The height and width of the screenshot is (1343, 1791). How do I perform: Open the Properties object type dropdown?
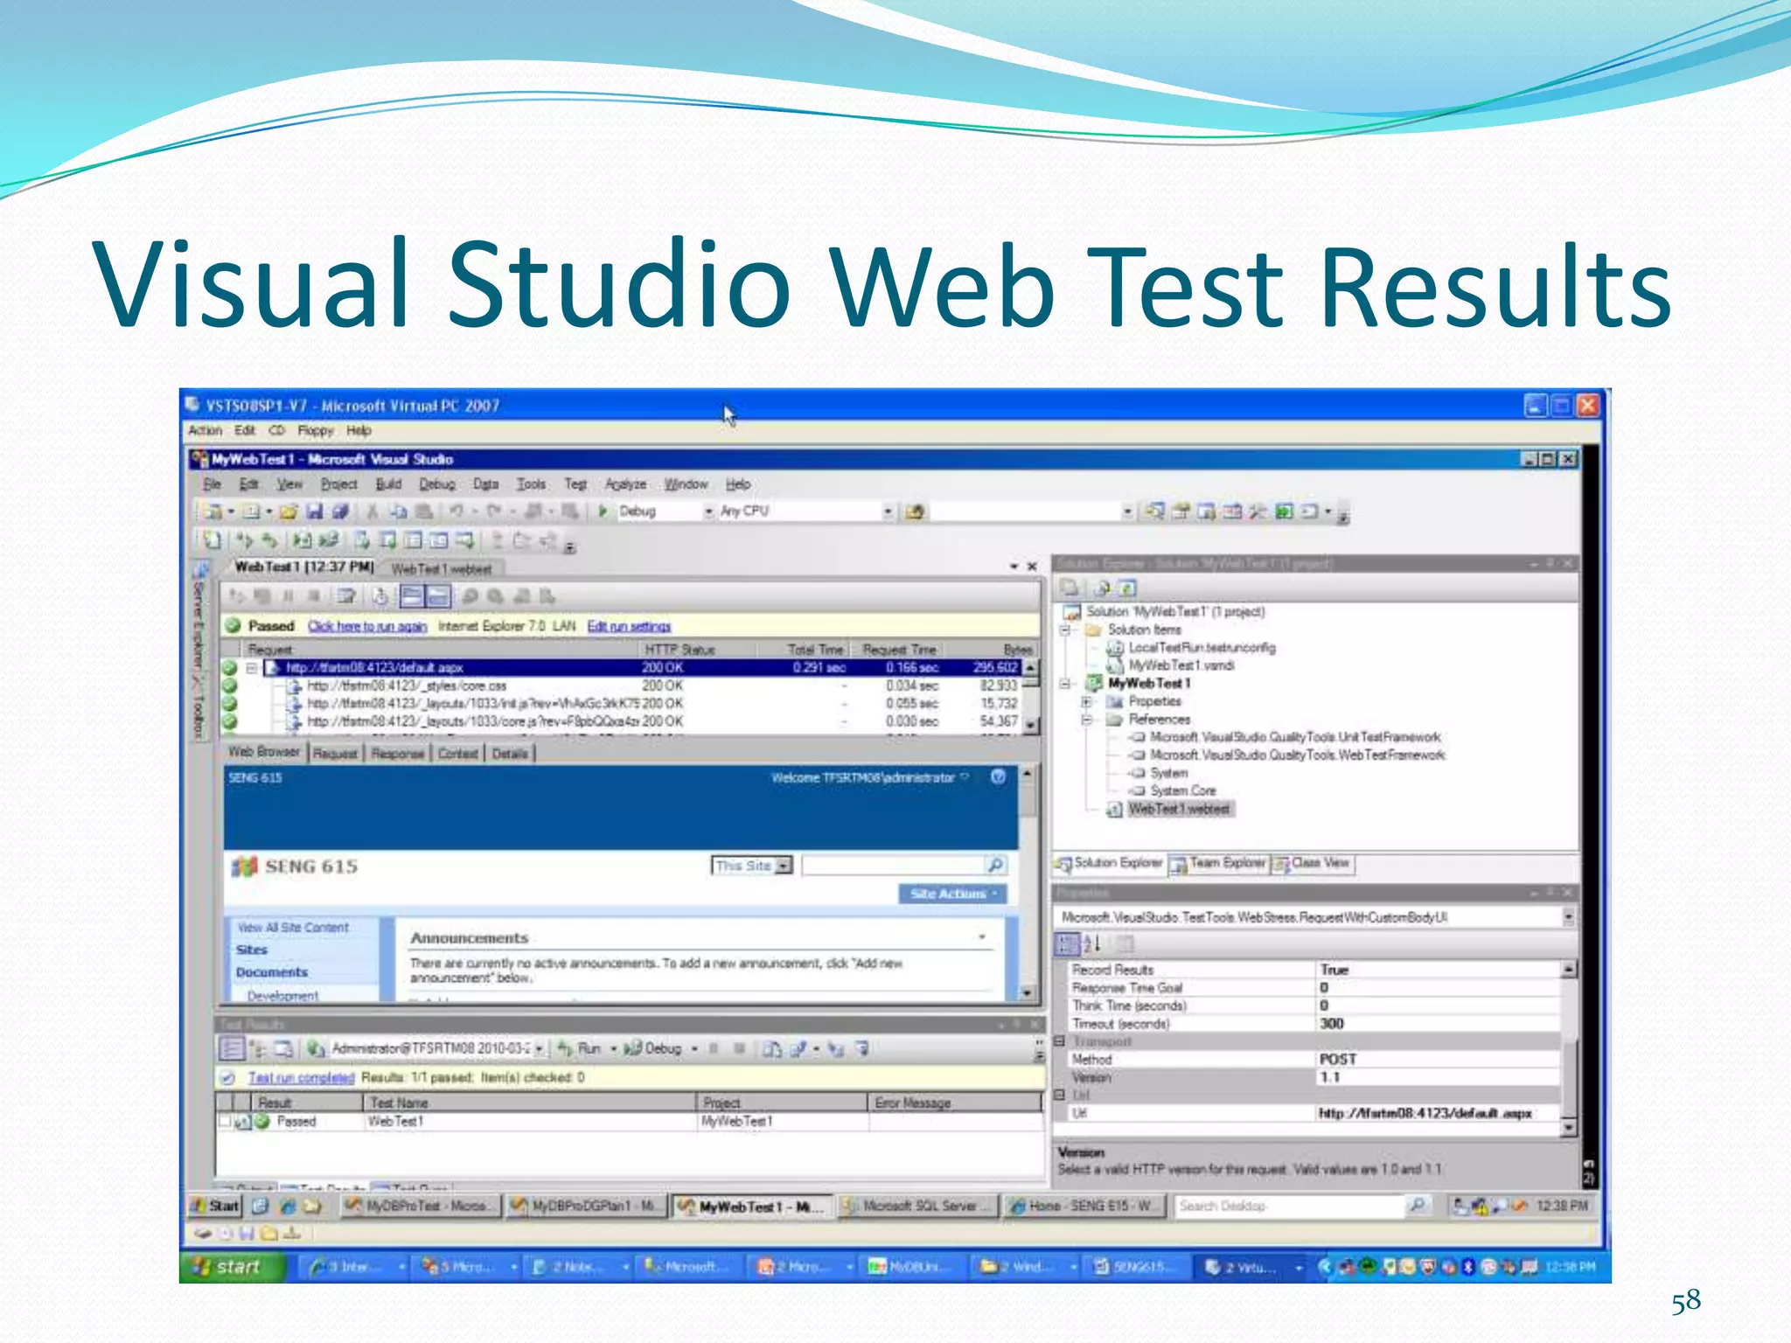click(x=1569, y=917)
